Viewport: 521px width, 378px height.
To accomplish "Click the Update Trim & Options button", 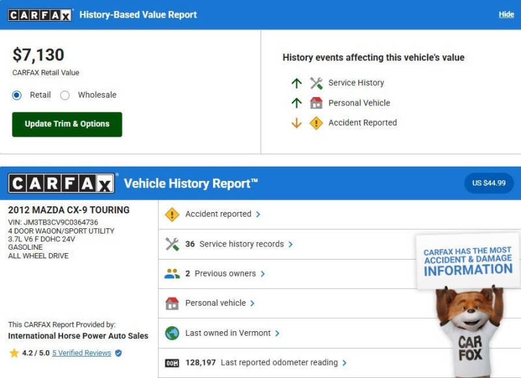I will (67, 124).
